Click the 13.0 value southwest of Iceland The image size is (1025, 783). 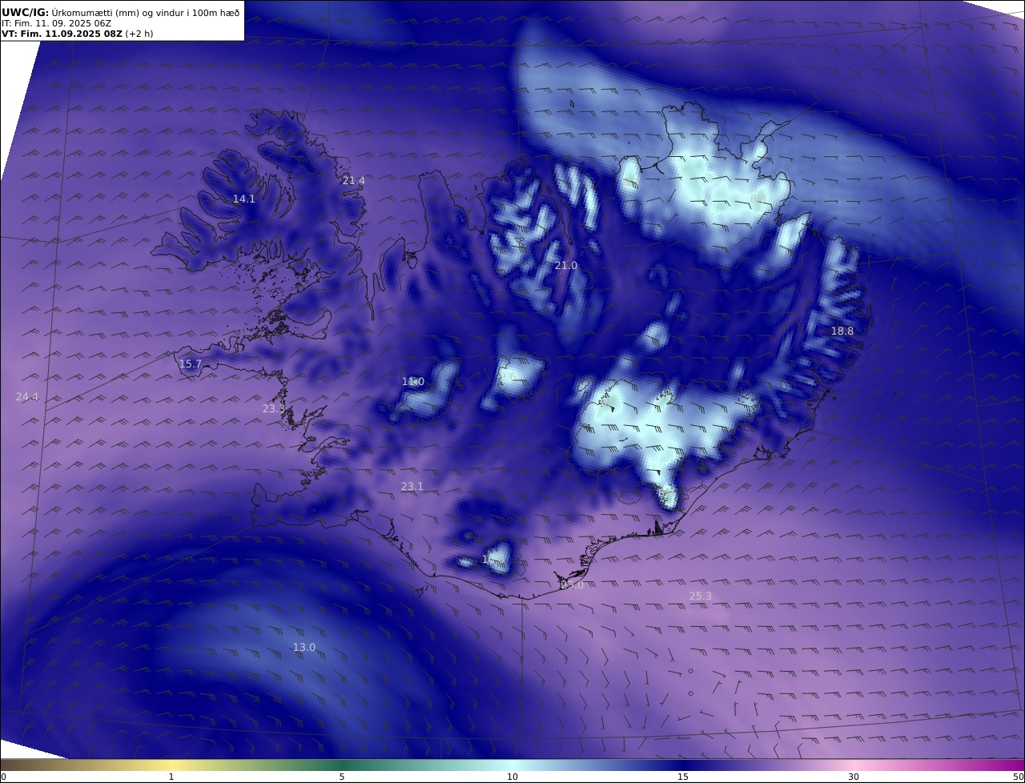point(304,647)
